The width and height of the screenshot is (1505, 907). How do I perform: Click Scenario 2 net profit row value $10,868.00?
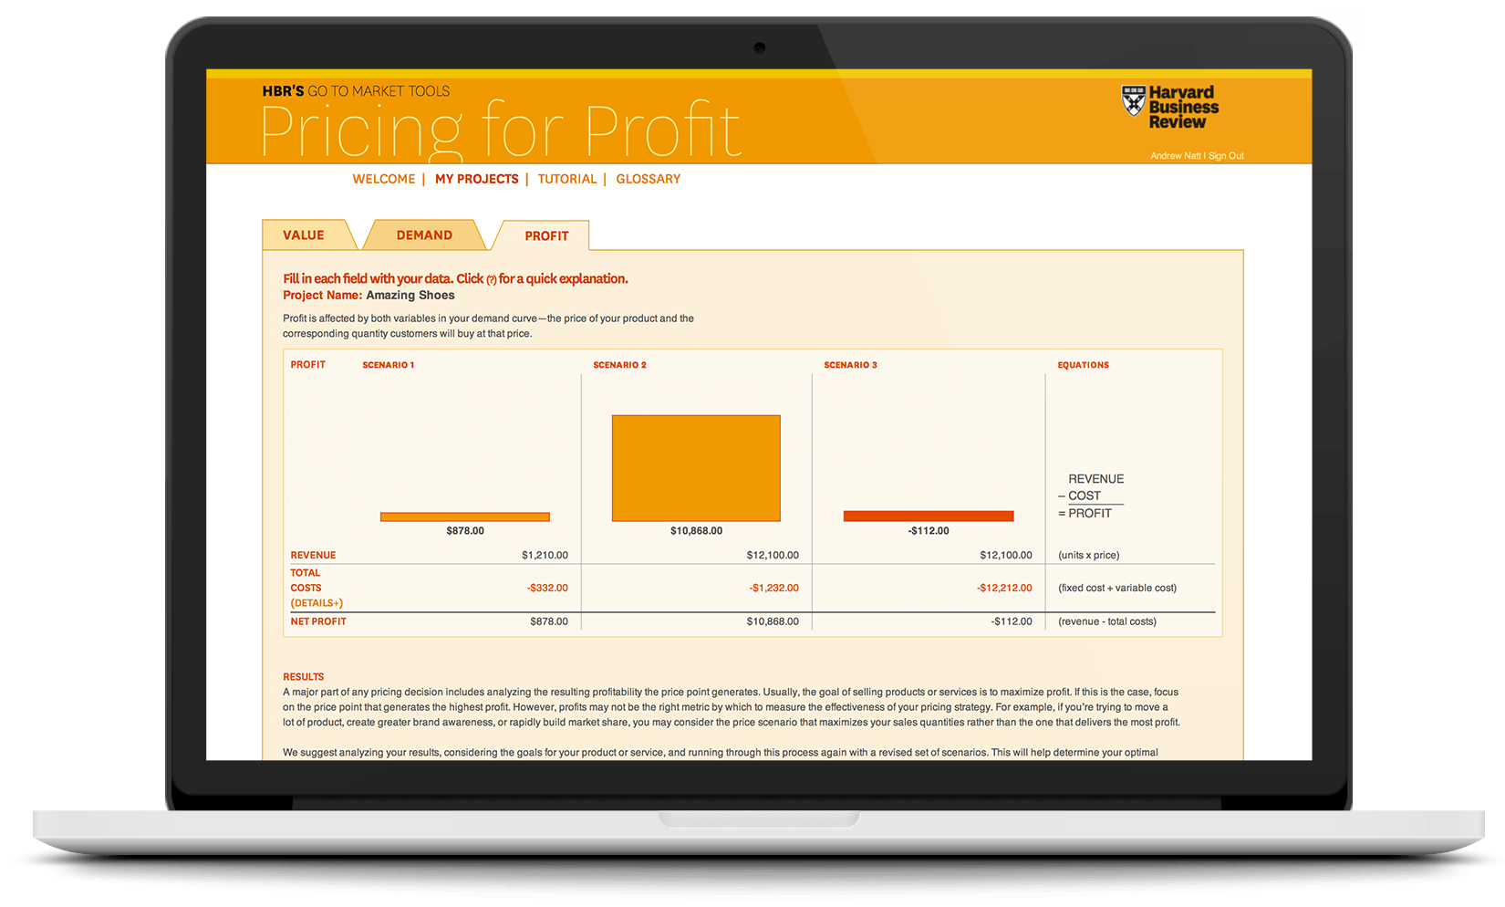click(x=773, y=621)
